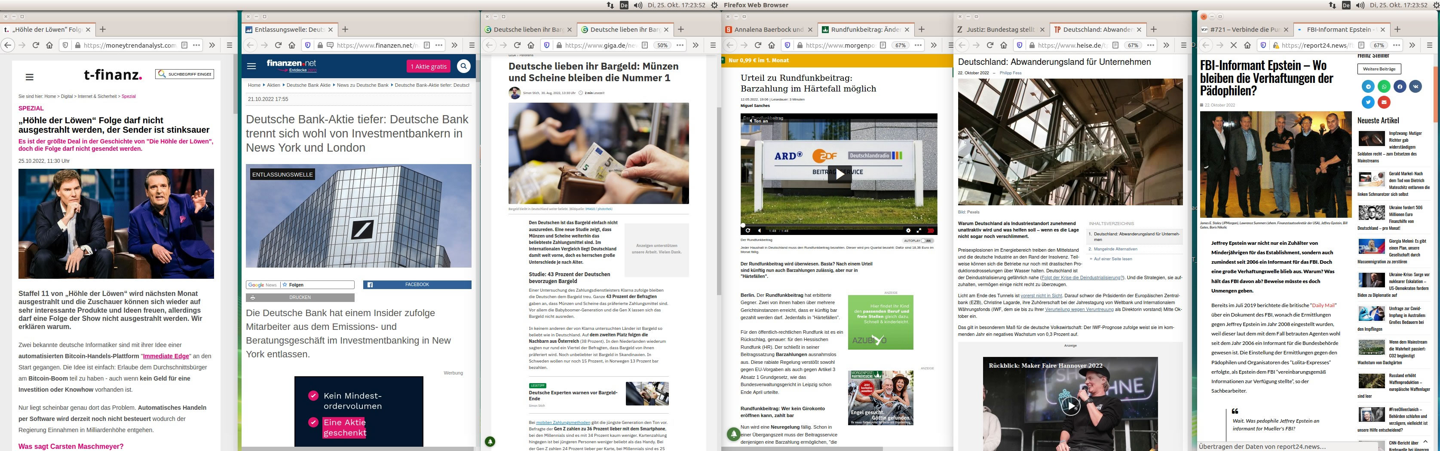Open new tab in the finanzen.net window
Image resolution: width=1440 pixels, height=451 pixels.
coord(345,30)
